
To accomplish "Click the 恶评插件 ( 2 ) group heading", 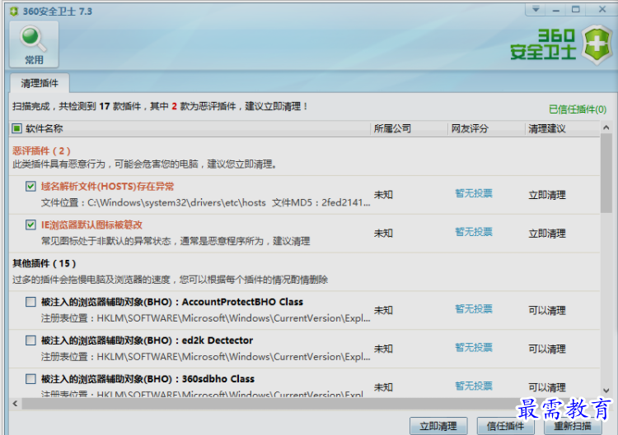I will (x=41, y=151).
